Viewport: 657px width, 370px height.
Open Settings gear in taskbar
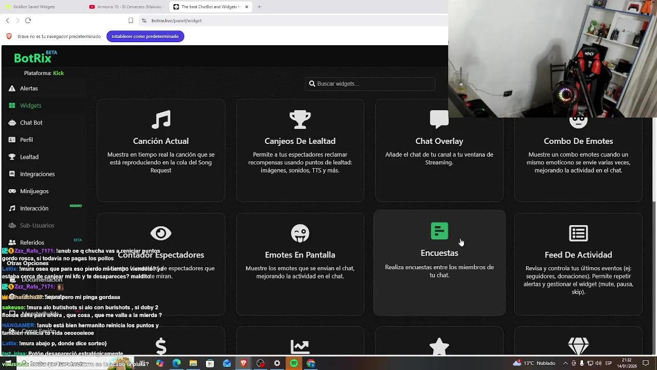[x=277, y=363]
